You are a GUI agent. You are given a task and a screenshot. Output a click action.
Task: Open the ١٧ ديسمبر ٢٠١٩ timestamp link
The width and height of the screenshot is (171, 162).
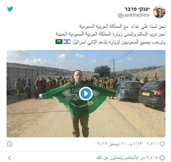pos(120,144)
